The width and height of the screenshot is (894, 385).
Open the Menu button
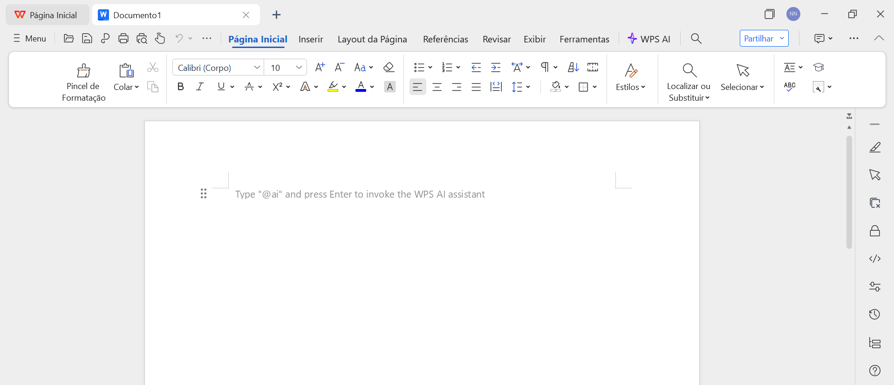[x=30, y=38]
